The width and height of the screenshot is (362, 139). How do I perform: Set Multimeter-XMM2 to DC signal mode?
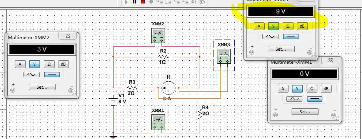pos(52,74)
